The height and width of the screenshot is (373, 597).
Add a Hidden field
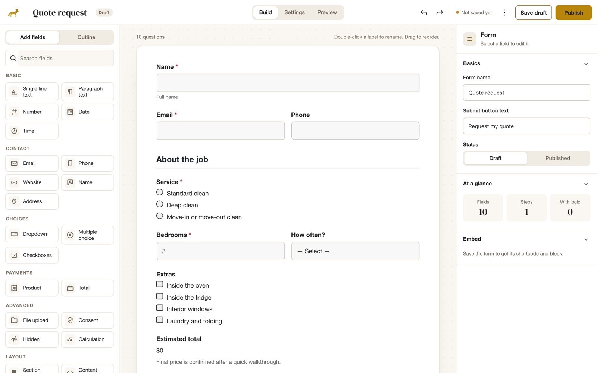pyautogui.click(x=32, y=339)
